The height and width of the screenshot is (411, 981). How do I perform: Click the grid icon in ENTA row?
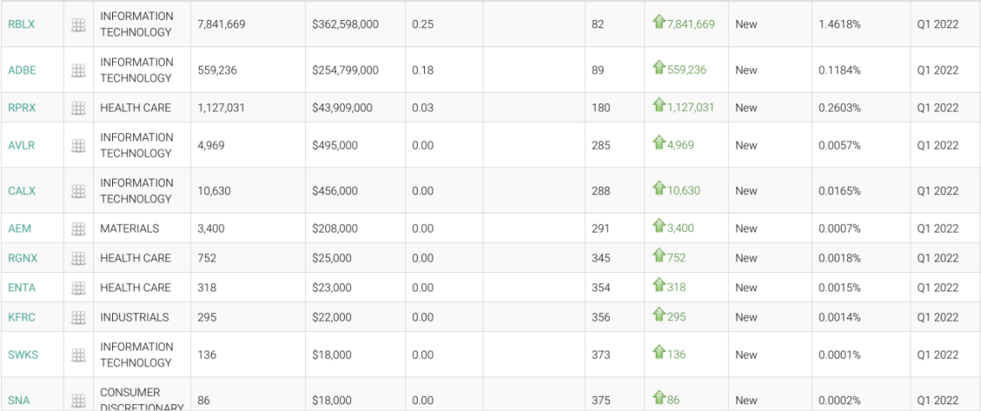78,289
